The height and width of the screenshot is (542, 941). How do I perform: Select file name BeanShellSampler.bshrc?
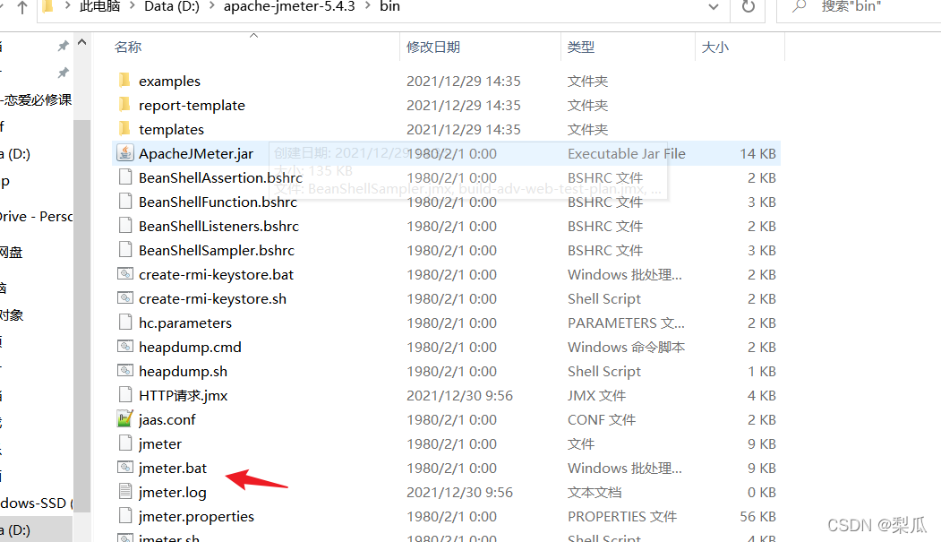[x=217, y=250]
